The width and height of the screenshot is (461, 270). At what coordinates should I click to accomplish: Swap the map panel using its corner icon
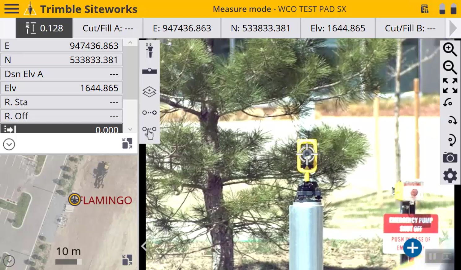pyautogui.click(x=127, y=260)
